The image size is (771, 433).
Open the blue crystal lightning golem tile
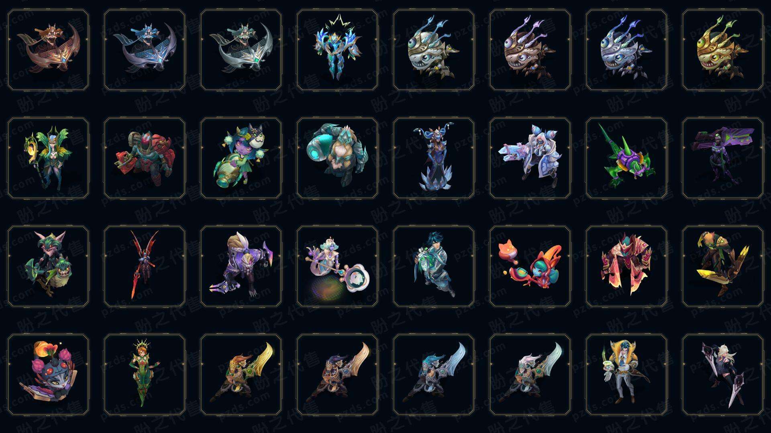337,50
